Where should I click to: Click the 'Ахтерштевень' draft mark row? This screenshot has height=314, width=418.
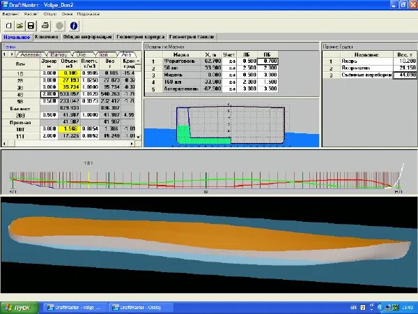(181, 89)
